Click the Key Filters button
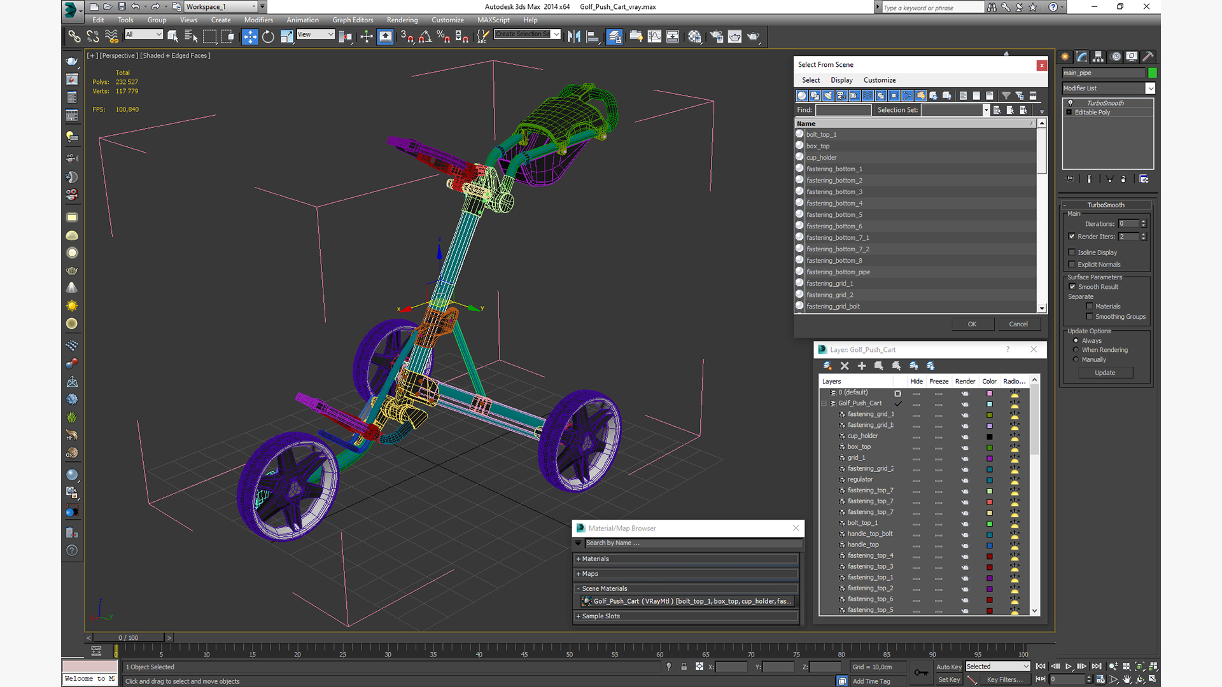The height and width of the screenshot is (687, 1222). [x=1004, y=679]
